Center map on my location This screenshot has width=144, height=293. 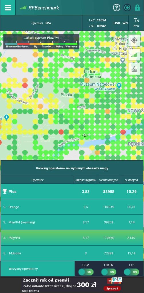[134, 41]
